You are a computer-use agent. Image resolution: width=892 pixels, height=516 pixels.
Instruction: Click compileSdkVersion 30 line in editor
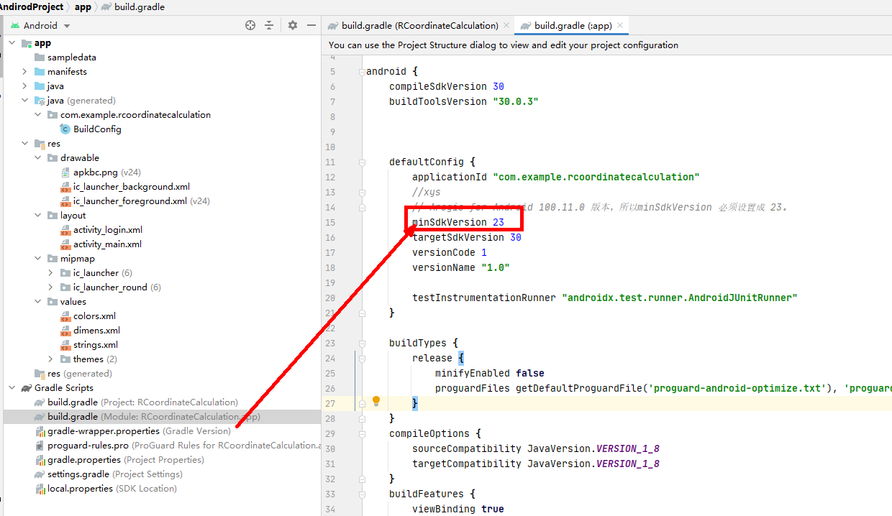click(x=446, y=86)
